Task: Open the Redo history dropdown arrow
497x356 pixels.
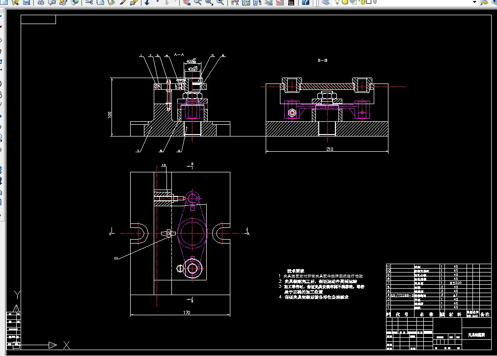Action: tap(176, 2)
